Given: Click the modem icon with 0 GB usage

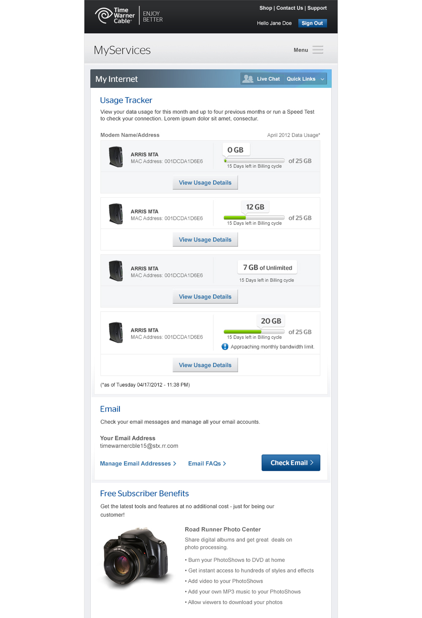Looking at the screenshot, I should [116, 157].
